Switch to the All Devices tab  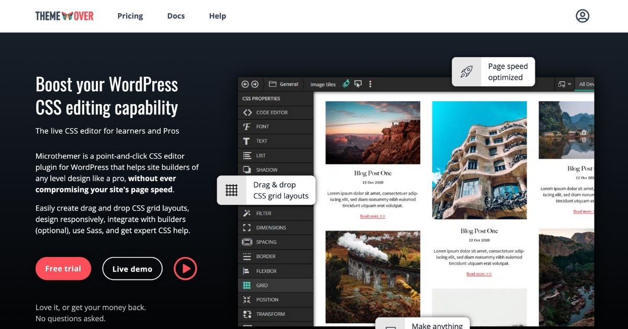(586, 84)
